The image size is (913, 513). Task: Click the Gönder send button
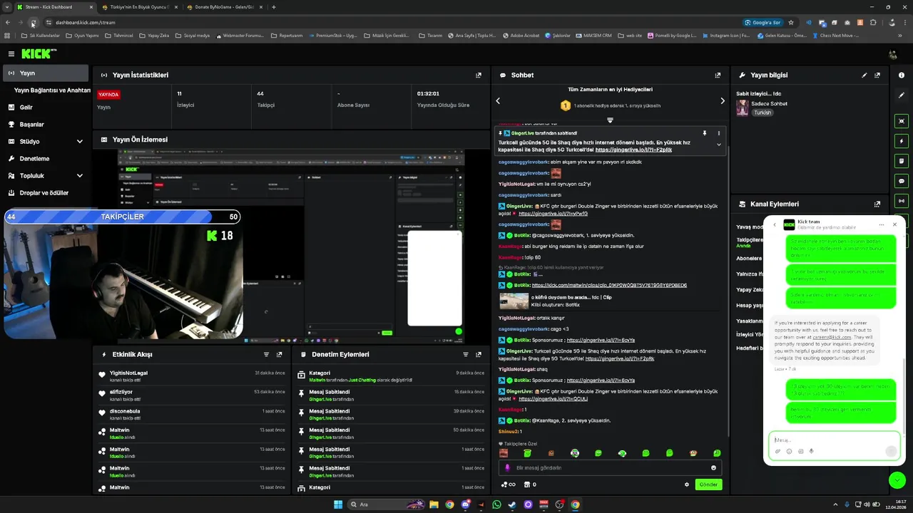(x=708, y=484)
